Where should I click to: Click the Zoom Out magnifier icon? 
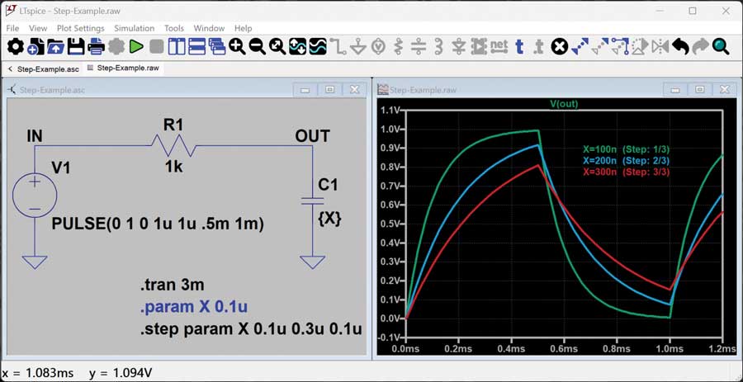pos(258,47)
